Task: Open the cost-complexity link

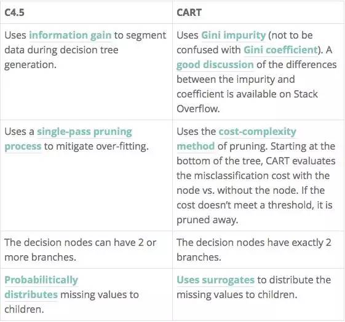Action: pos(257,132)
